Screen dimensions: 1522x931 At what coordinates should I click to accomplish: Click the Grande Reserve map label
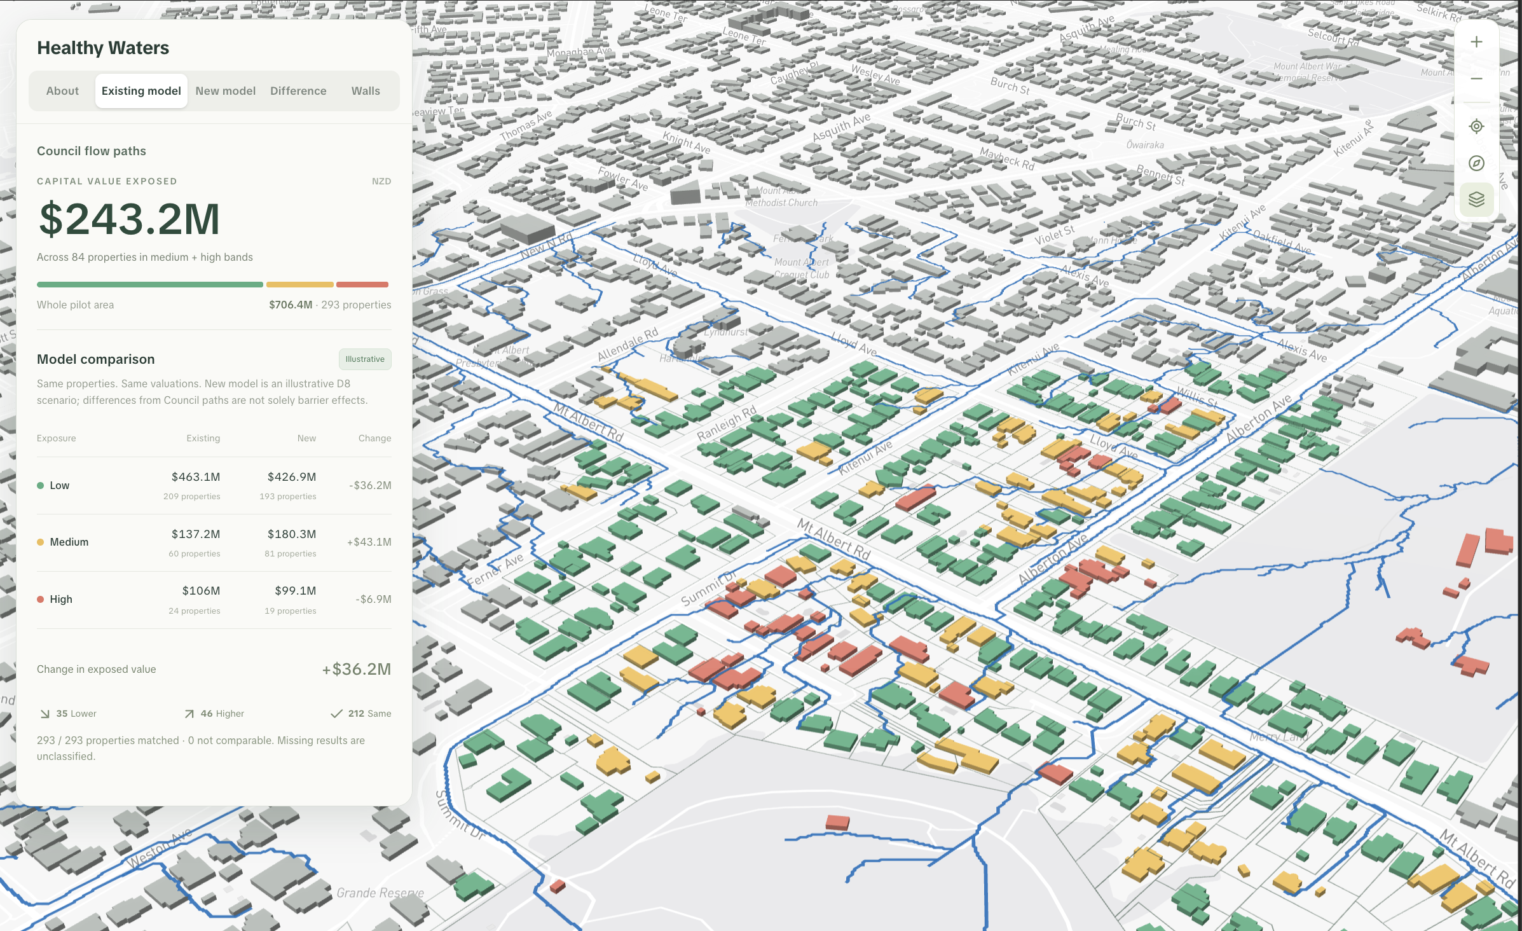point(380,893)
